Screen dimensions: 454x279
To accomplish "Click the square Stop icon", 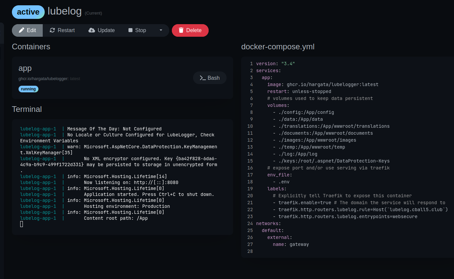I will tap(130, 30).
